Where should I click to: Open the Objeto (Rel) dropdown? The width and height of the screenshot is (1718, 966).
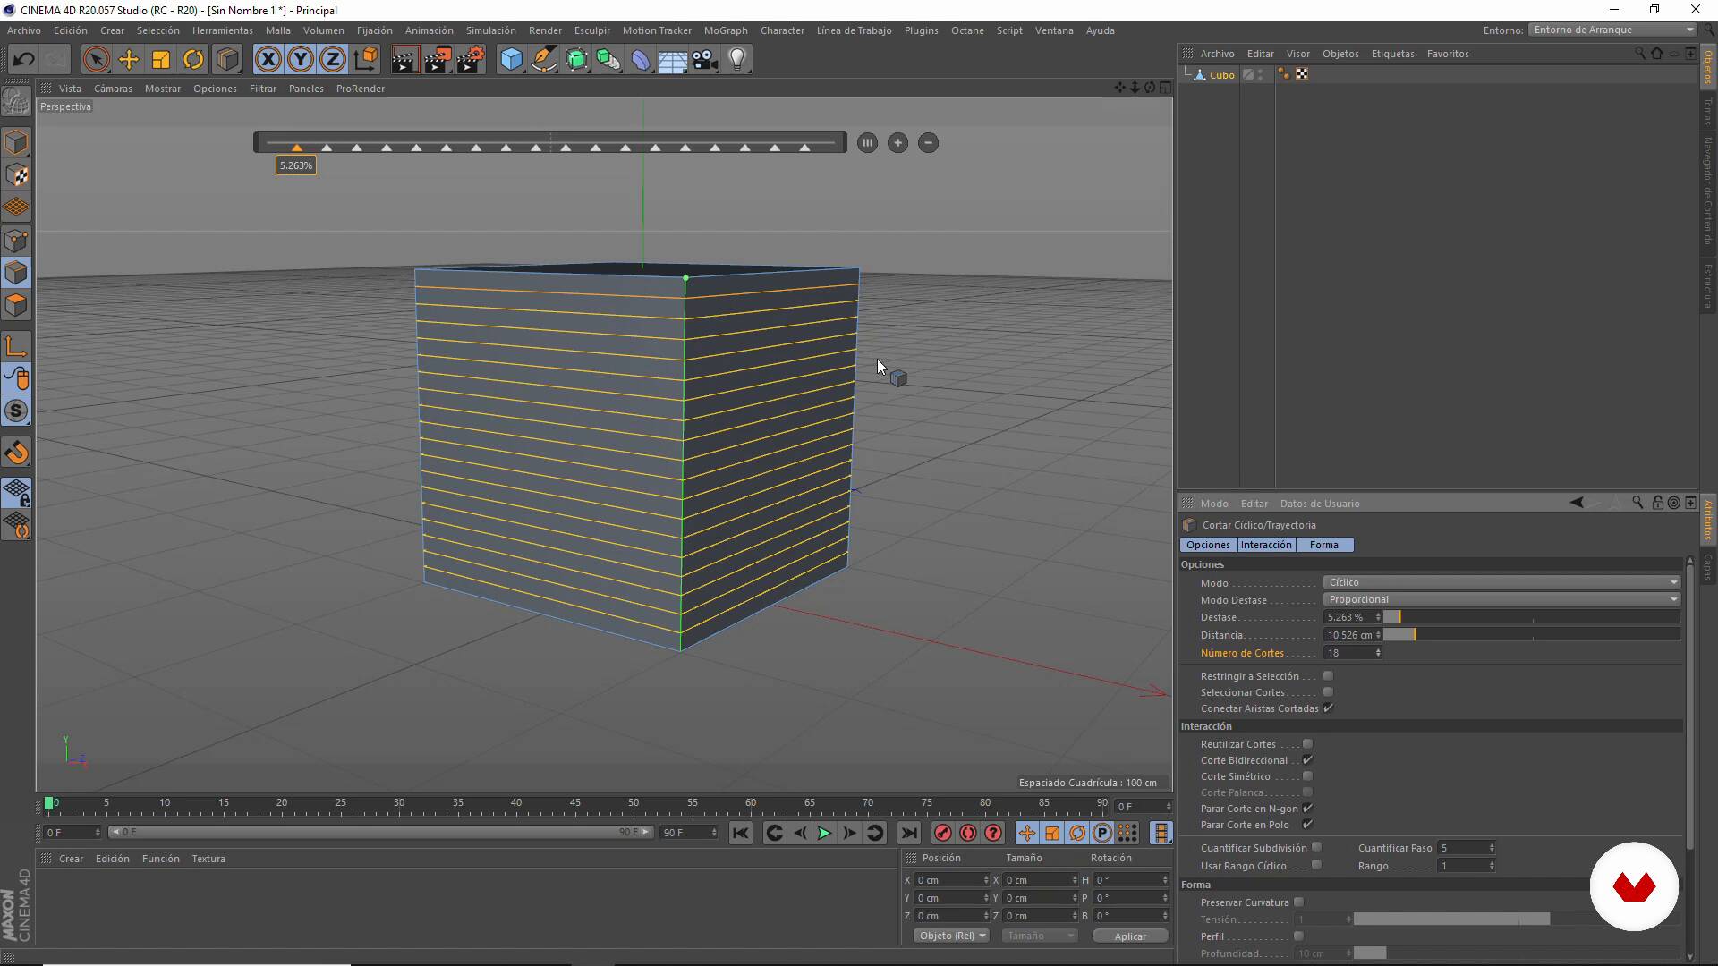[952, 936]
